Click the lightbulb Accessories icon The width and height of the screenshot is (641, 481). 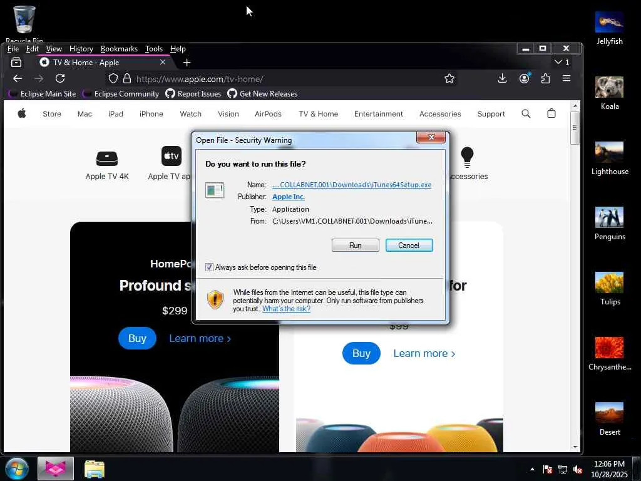click(x=467, y=157)
